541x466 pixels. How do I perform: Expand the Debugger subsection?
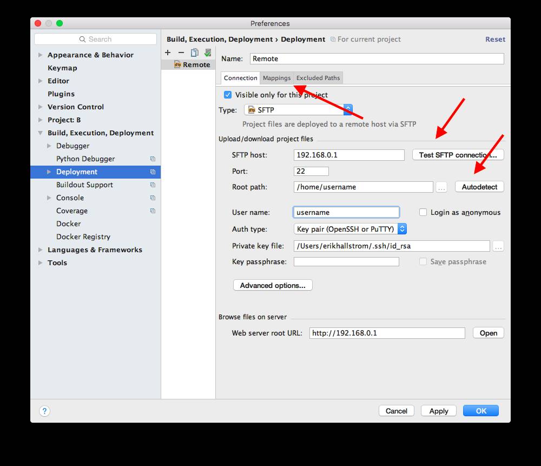tap(49, 146)
